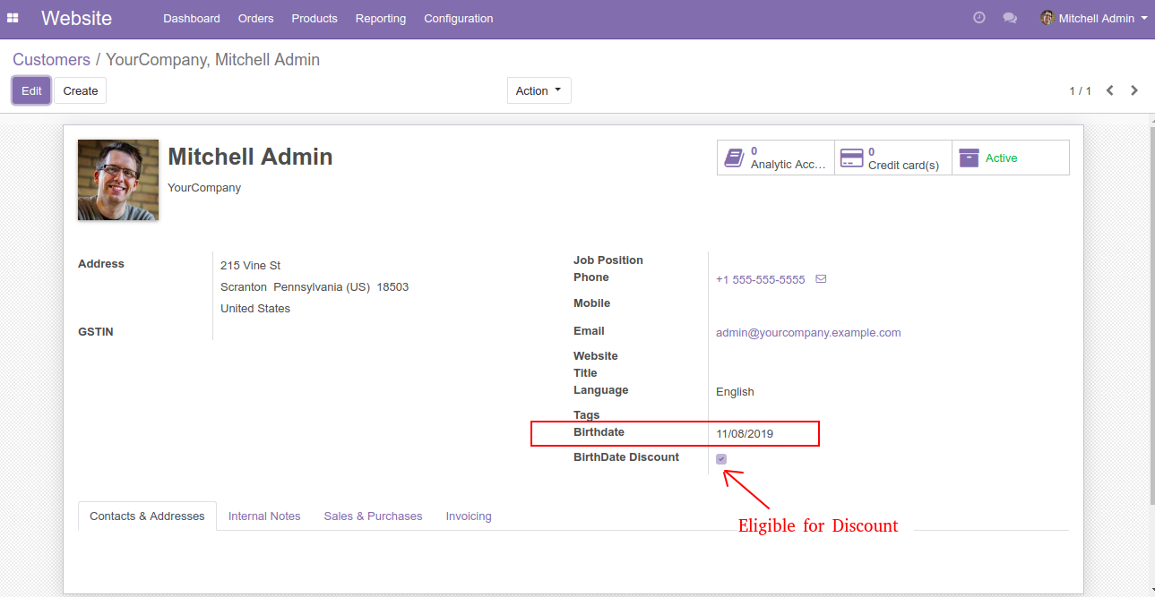Viewport: 1155px width, 597px height.
Task: Open the activities clock icon
Action: point(979,18)
